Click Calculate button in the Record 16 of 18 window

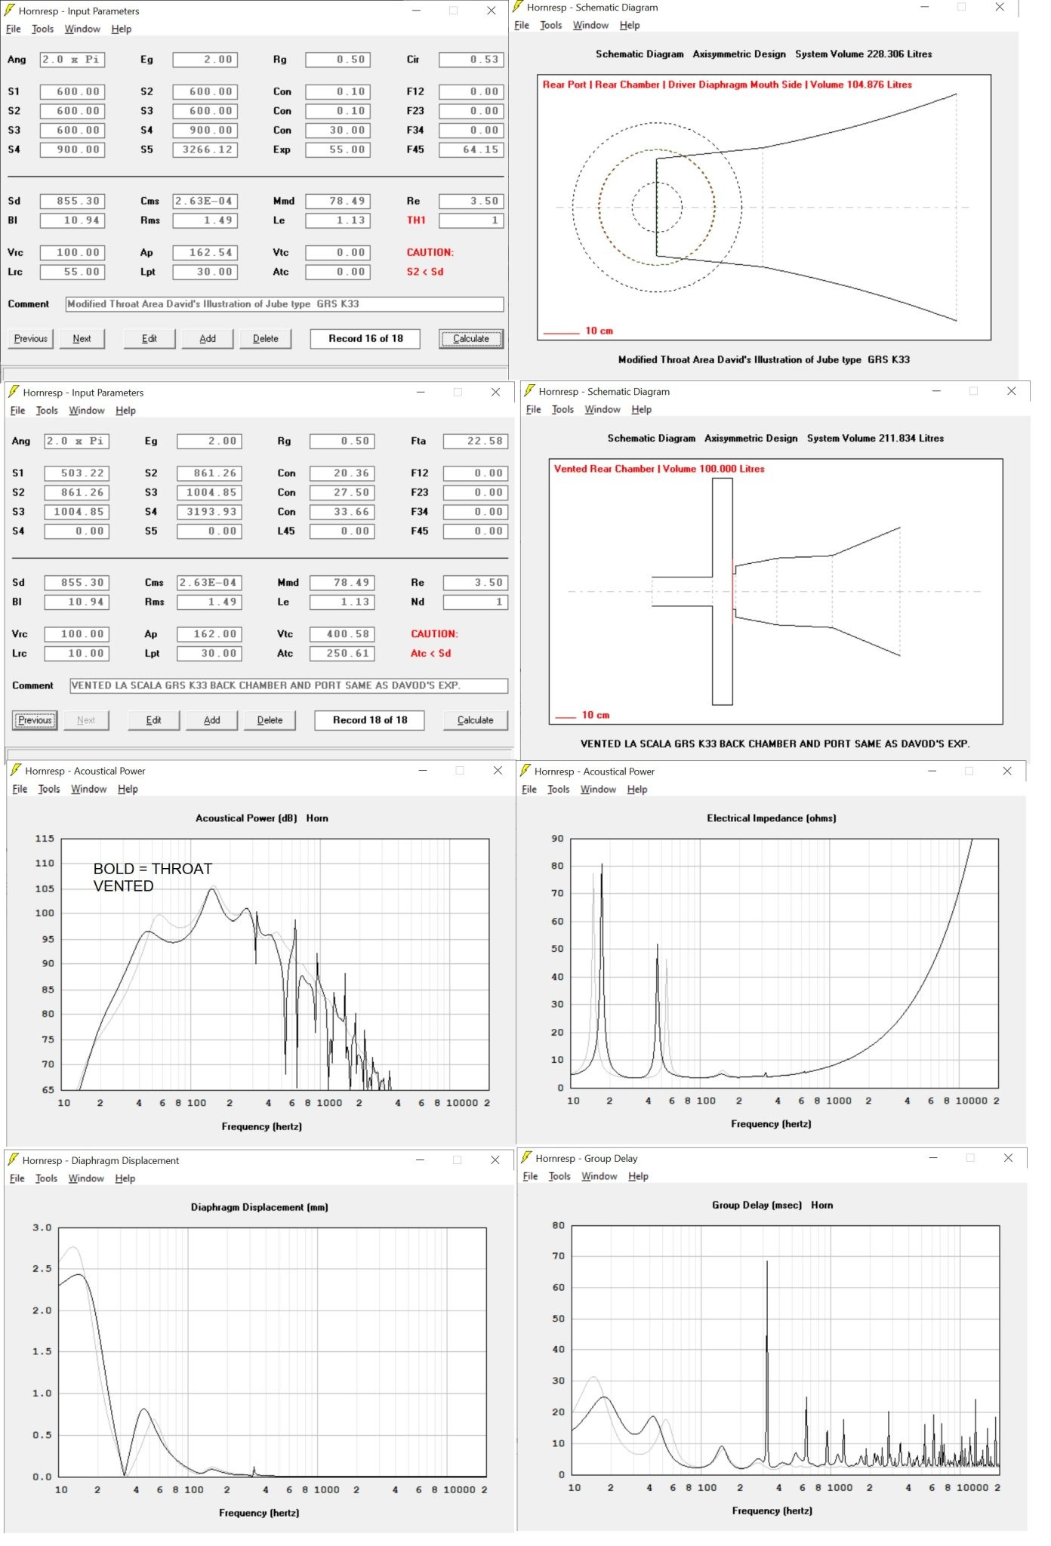click(x=471, y=338)
